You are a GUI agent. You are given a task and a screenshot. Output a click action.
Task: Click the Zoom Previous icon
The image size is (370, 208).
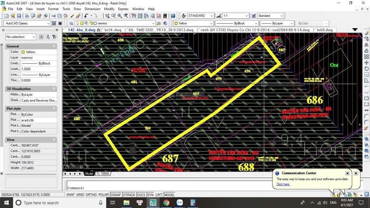pos(126,16)
